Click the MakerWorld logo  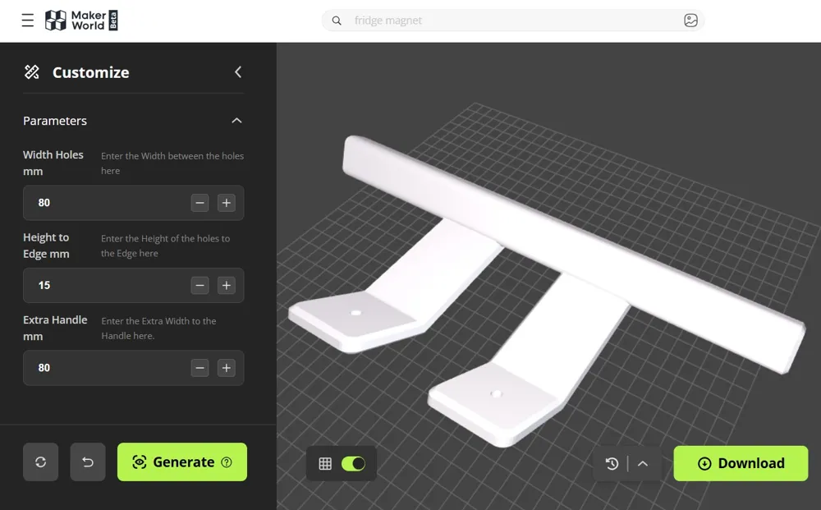[81, 21]
